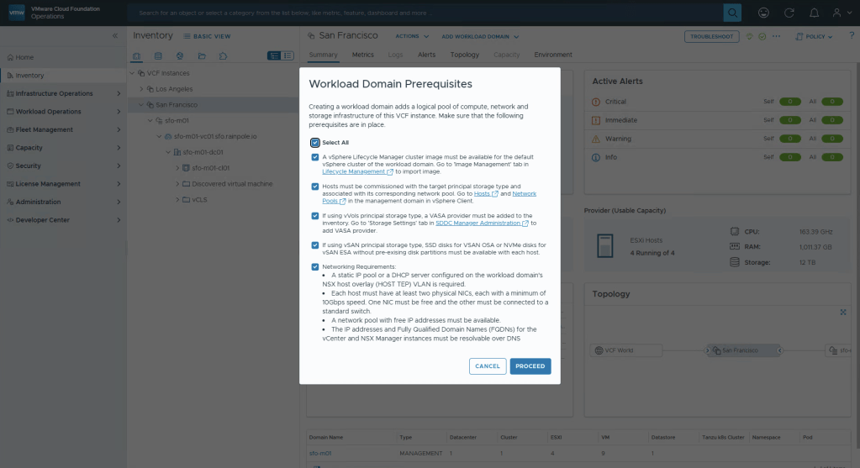
Task: Open the Lifecycle Management link
Action: click(355, 171)
